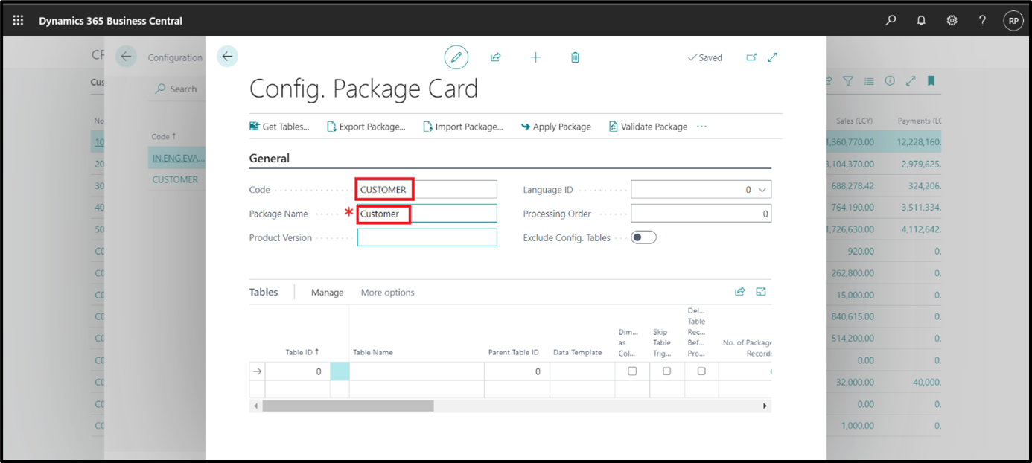The image size is (1032, 463).
Task: Click the Saved status indicator
Action: pyautogui.click(x=704, y=57)
